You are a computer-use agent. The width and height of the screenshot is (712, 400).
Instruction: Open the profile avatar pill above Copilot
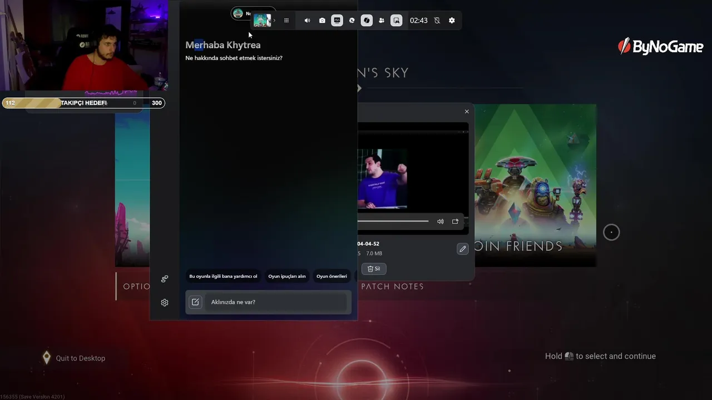tap(243, 13)
